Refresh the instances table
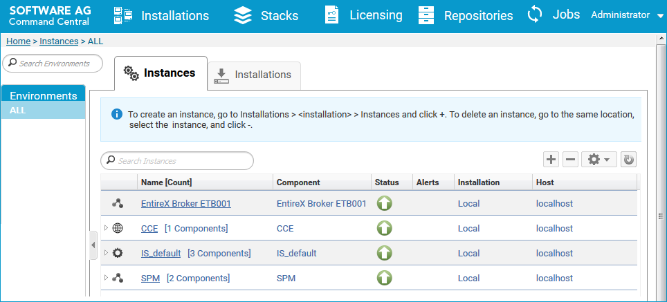This screenshot has width=667, height=302. (x=629, y=160)
